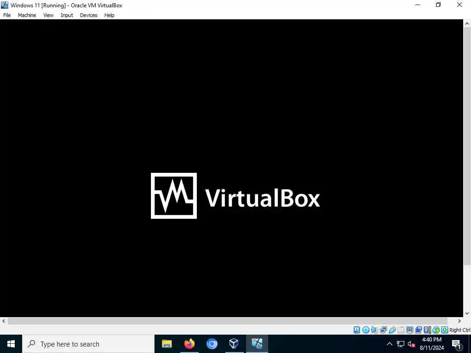This screenshot has width=471, height=353.
Task: Open the notification center icon
Action: (457, 344)
